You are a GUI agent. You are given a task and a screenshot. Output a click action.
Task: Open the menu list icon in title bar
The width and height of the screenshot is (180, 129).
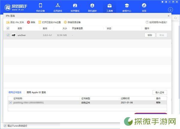[x=166, y=2]
